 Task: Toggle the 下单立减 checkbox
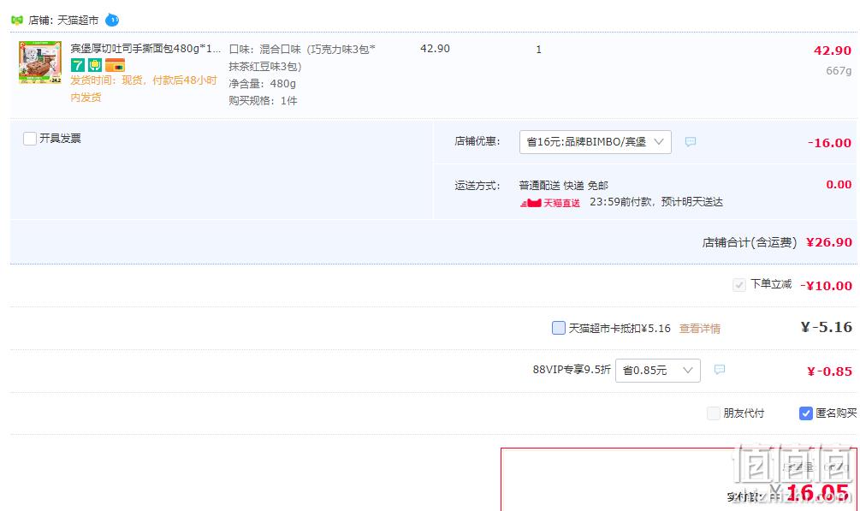(x=738, y=285)
